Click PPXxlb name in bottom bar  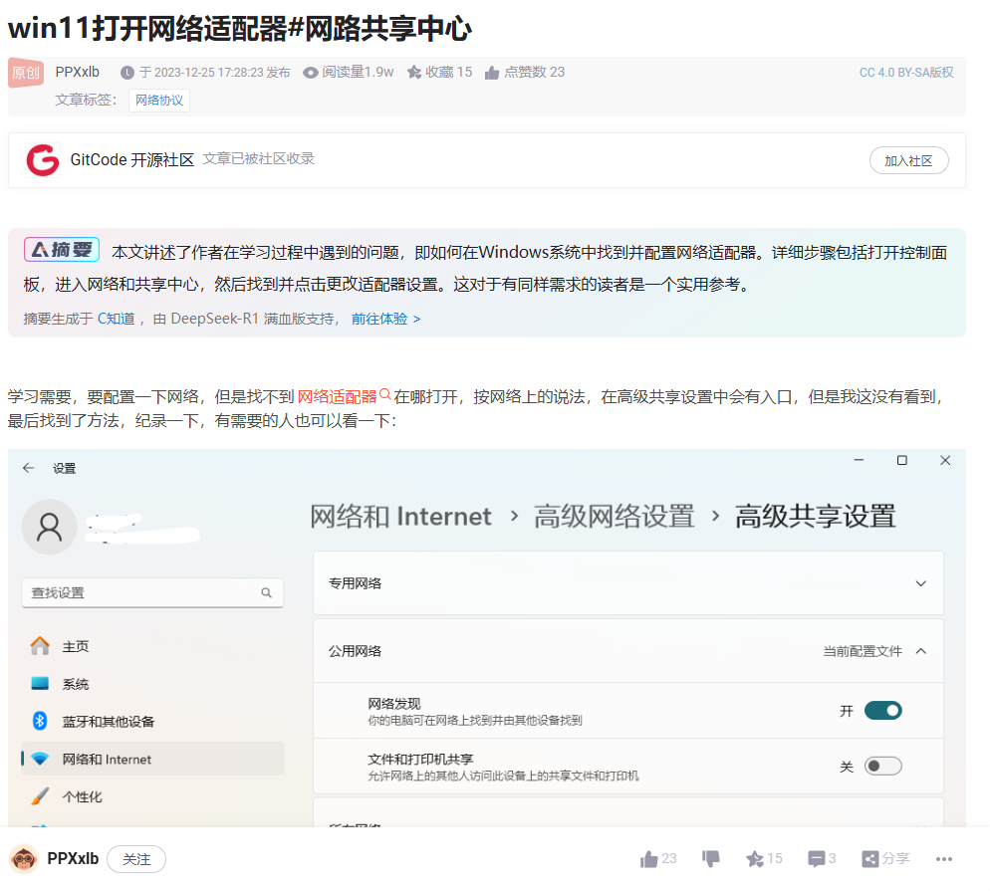pos(73,859)
